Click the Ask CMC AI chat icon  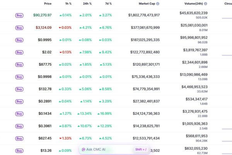click(84, 149)
